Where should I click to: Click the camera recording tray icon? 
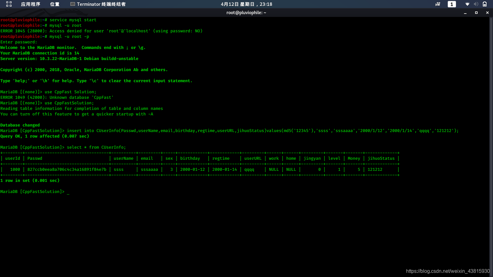438,4
